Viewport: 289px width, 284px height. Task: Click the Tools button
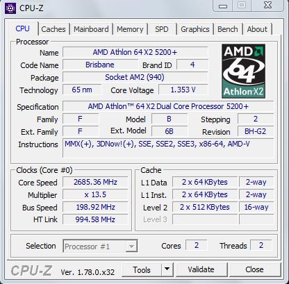[x=142, y=269]
